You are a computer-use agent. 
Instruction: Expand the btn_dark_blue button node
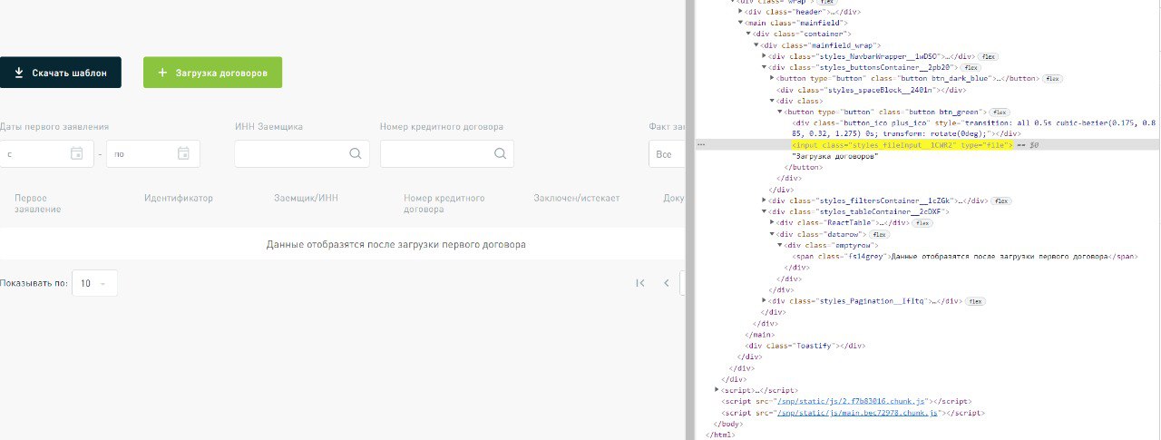click(772, 78)
